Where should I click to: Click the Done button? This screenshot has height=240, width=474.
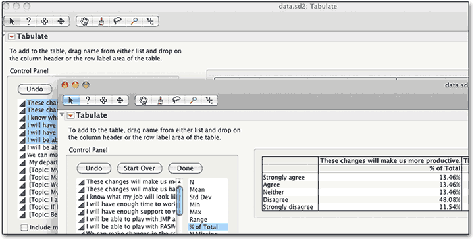click(x=185, y=168)
